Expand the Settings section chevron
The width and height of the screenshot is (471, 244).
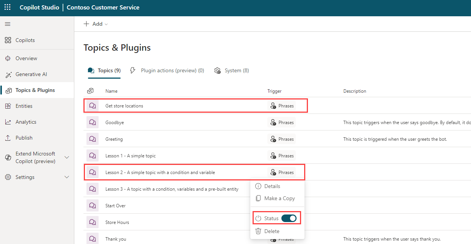[67, 177]
